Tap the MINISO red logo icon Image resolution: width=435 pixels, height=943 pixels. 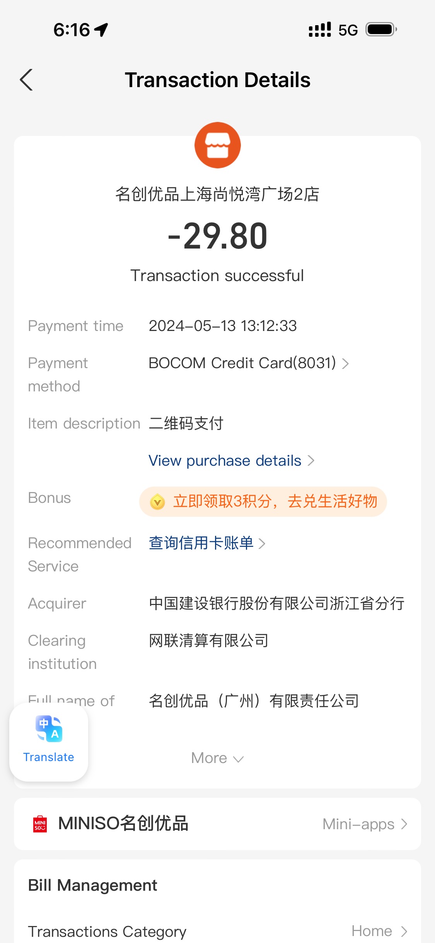tap(40, 824)
